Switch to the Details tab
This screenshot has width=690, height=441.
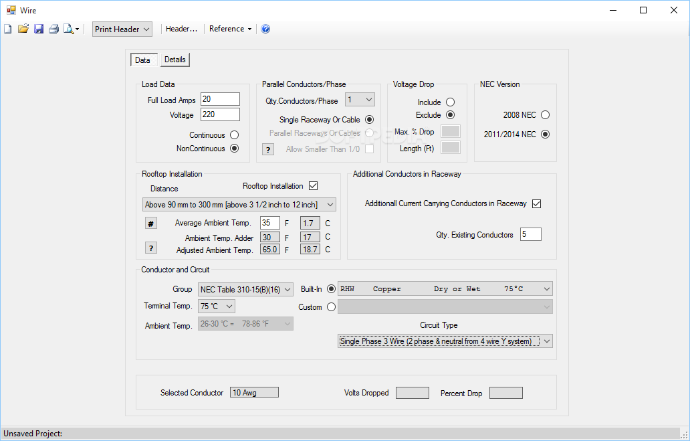point(175,60)
